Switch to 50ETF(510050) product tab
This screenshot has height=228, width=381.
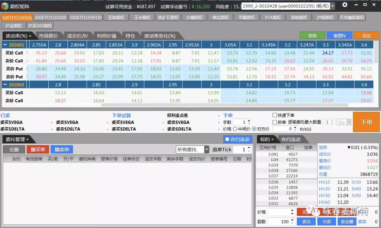pyautogui.click(x=17, y=18)
